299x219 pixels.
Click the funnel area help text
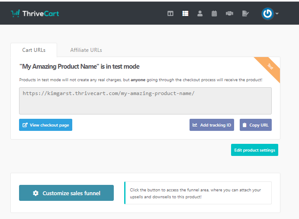pos(196,193)
